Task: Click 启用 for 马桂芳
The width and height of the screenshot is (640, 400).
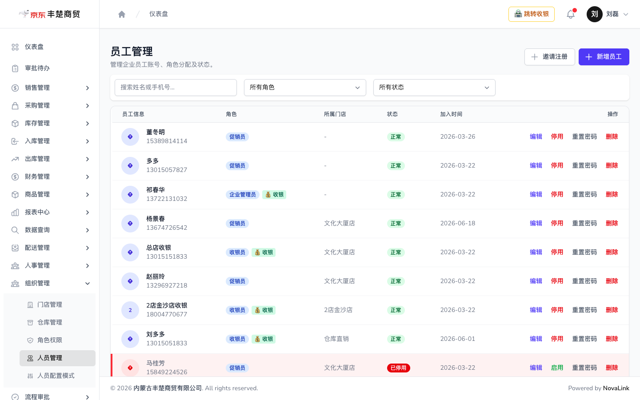Action: click(557, 368)
